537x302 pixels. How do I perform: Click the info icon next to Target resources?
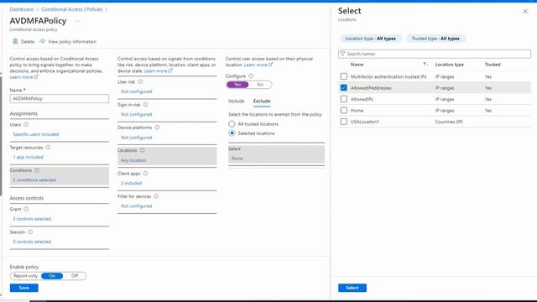coord(48,148)
